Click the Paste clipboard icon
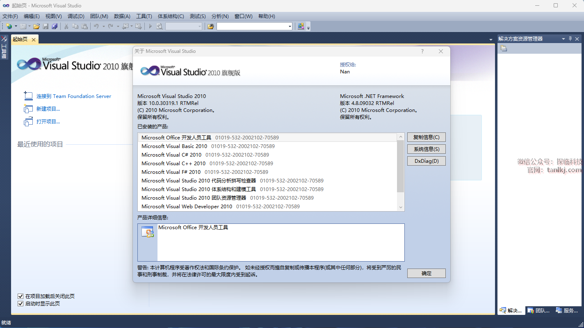The image size is (584, 328). [84, 26]
